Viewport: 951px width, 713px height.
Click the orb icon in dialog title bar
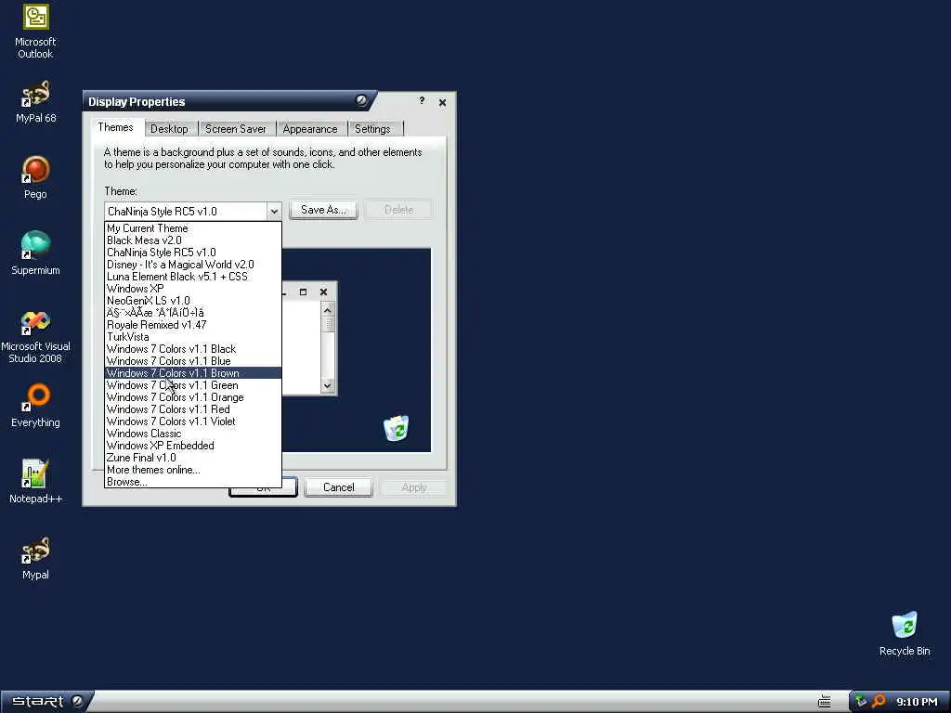(361, 100)
